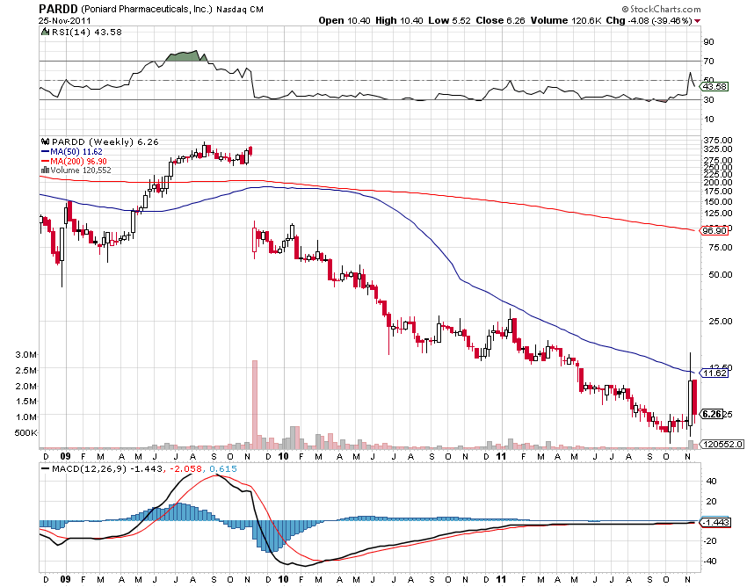Click the PARDD ticker symbol title

pos(58,8)
